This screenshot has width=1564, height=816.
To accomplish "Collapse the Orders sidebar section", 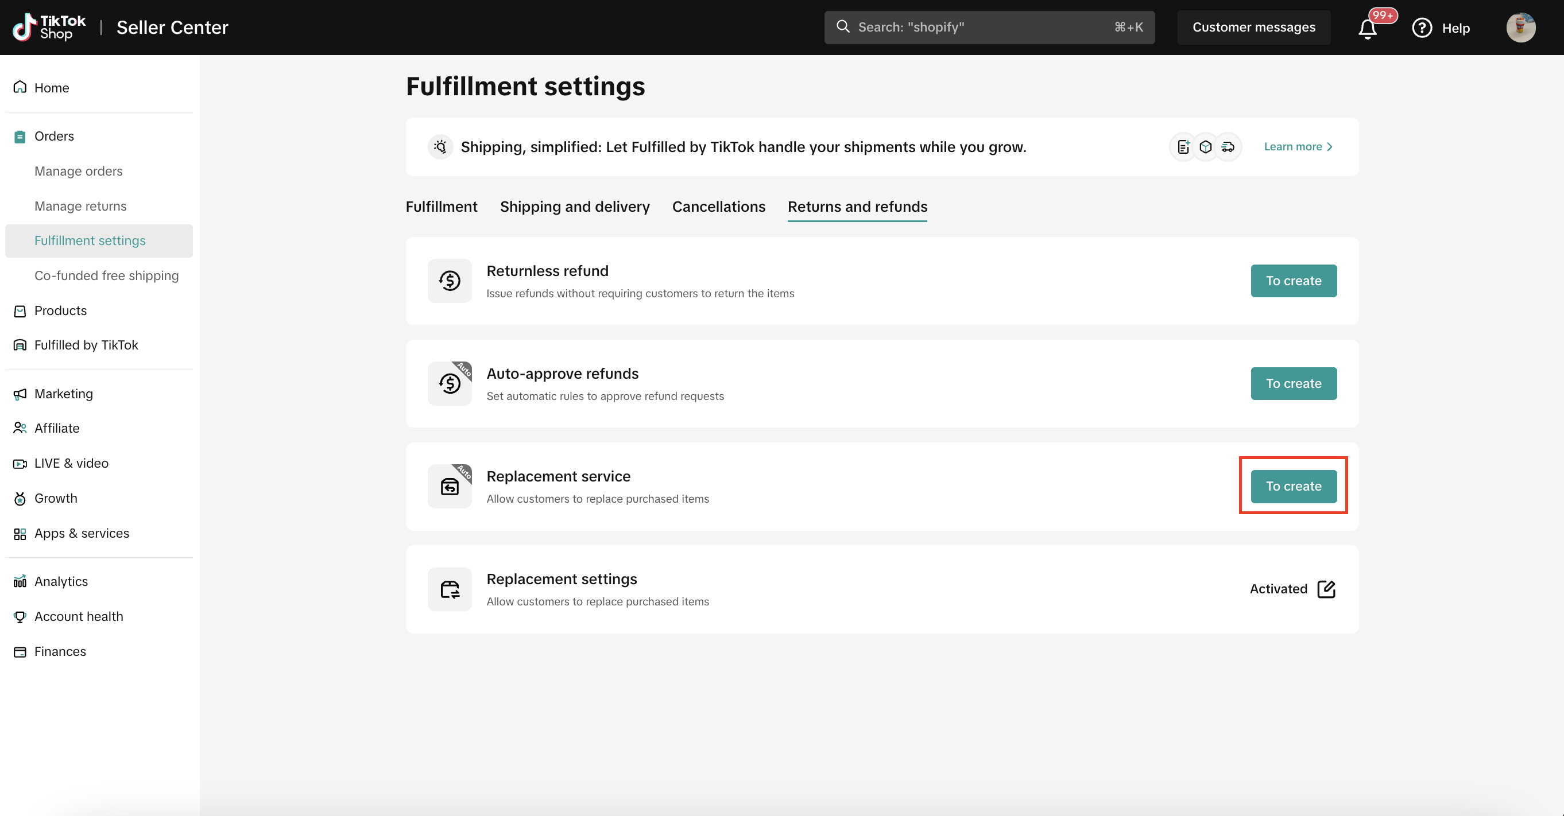I will pyautogui.click(x=54, y=137).
